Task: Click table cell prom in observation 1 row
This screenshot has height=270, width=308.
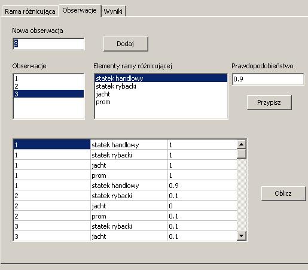Action: (x=129, y=175)
